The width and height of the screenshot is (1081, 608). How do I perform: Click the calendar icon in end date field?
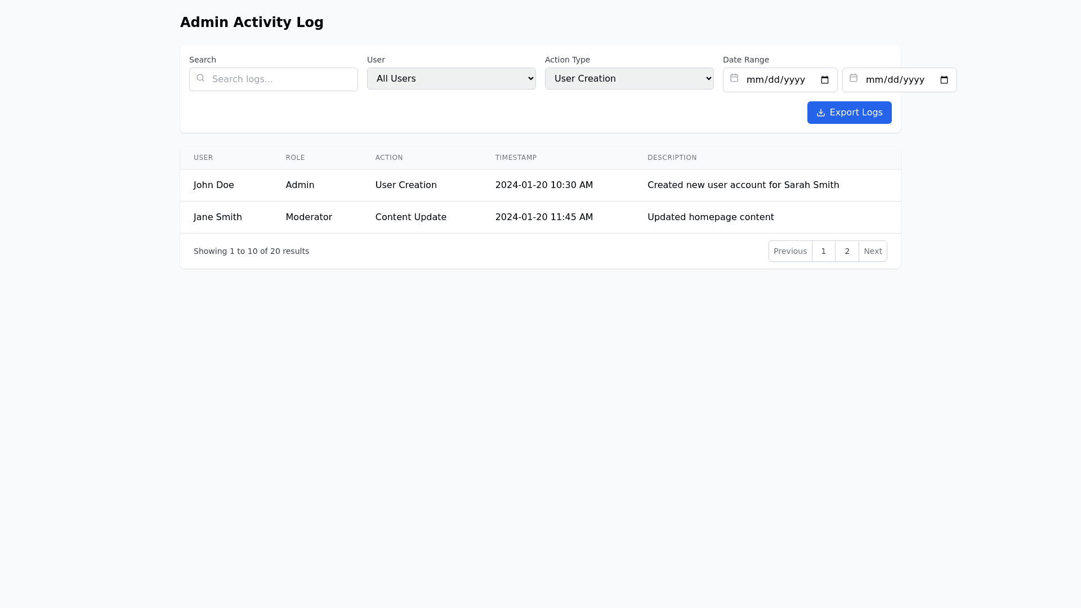[854, 78]
